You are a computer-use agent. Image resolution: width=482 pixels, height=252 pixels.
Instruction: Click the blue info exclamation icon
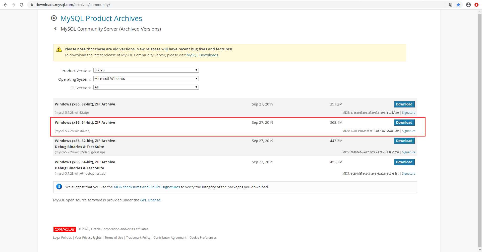click(59, 187)
